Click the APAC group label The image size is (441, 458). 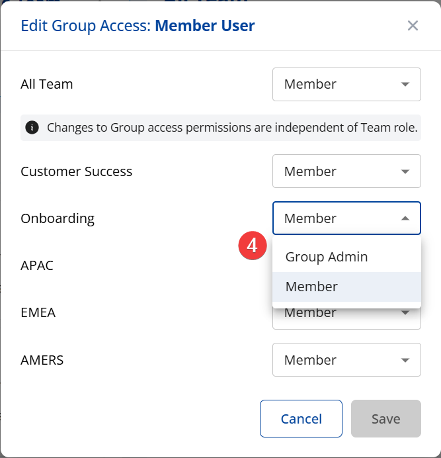tap(37, 265)
